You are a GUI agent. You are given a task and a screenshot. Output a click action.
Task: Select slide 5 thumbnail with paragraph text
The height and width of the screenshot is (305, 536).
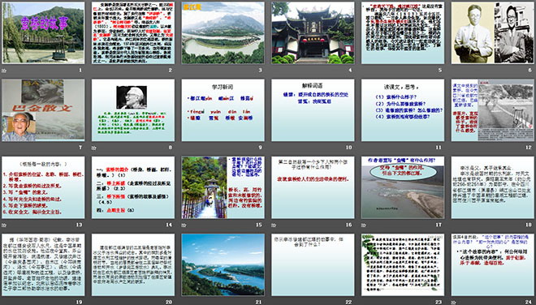point(403,32)
